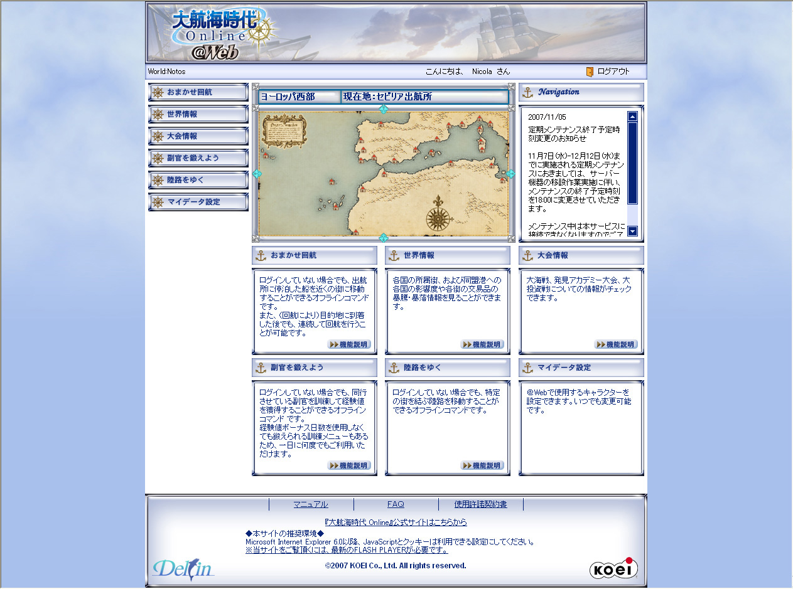Open 世界情報 in the left menu
This screenshot has width=793, height=589.
(x=198, y=114)
